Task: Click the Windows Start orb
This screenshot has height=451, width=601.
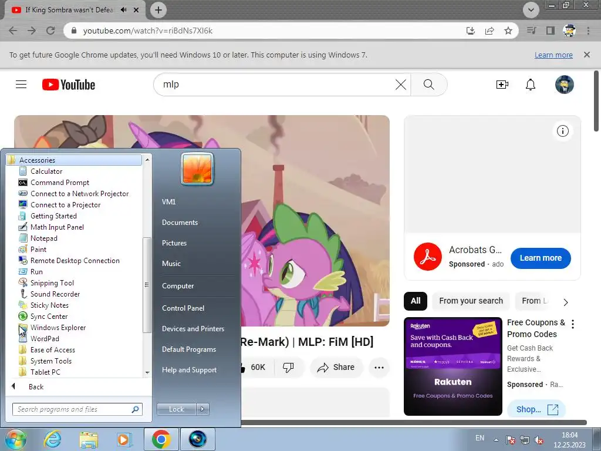Action: click(15, 439)
